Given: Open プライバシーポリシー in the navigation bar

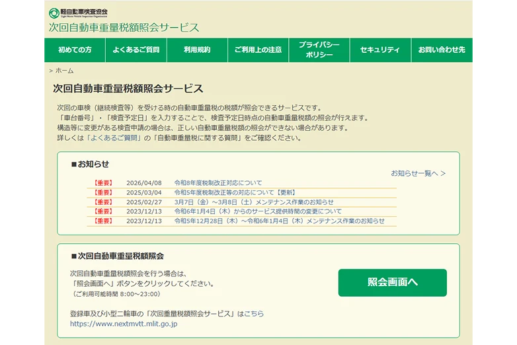Looking at the screenshot, I should point(319,50).
